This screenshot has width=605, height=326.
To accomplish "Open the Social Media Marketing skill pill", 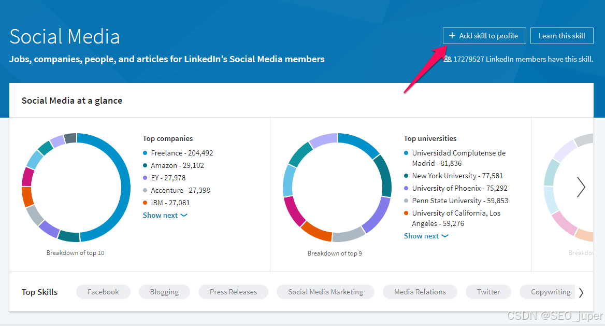I will (x=325, y=292).
